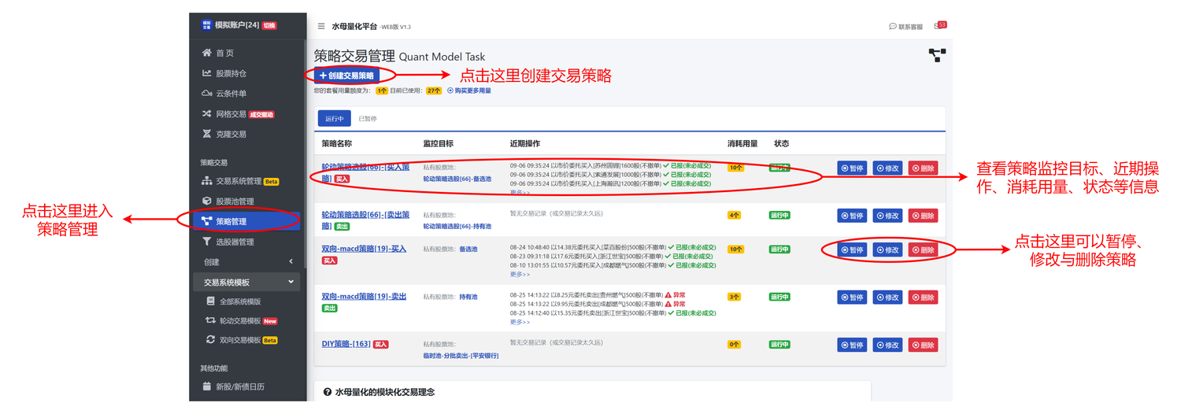Screen dimensions: 1181x414
Task: Delete the 轮动策略选股[66]-卖出策略 row
Action: (923, 216)
